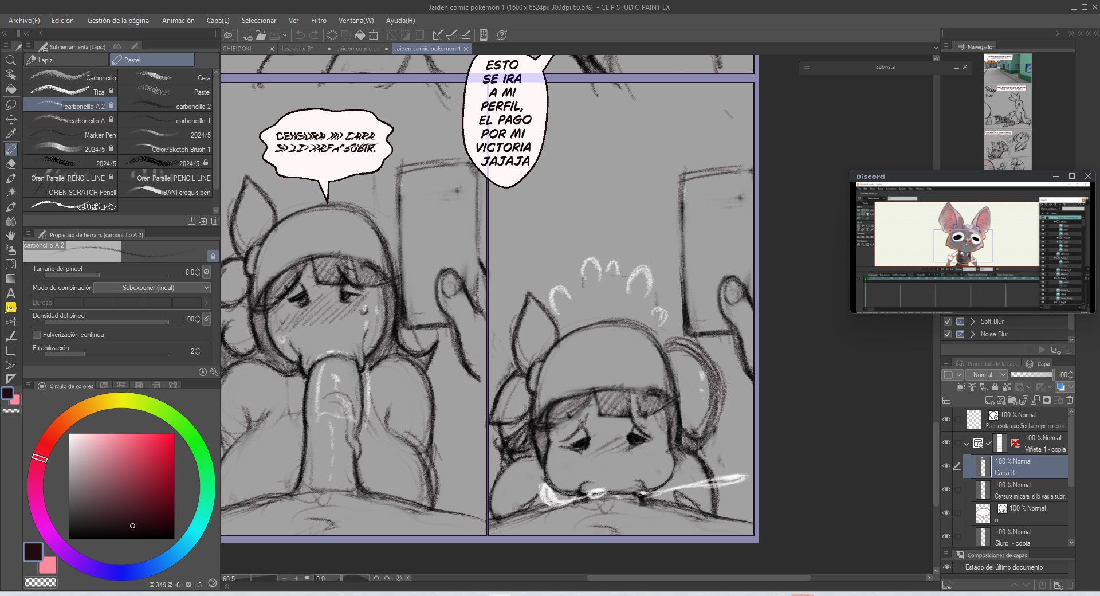Screen dimensions: 1100x596
Task: Open Densidad del pincel dynamics dropdown
Action: [206, 319]
